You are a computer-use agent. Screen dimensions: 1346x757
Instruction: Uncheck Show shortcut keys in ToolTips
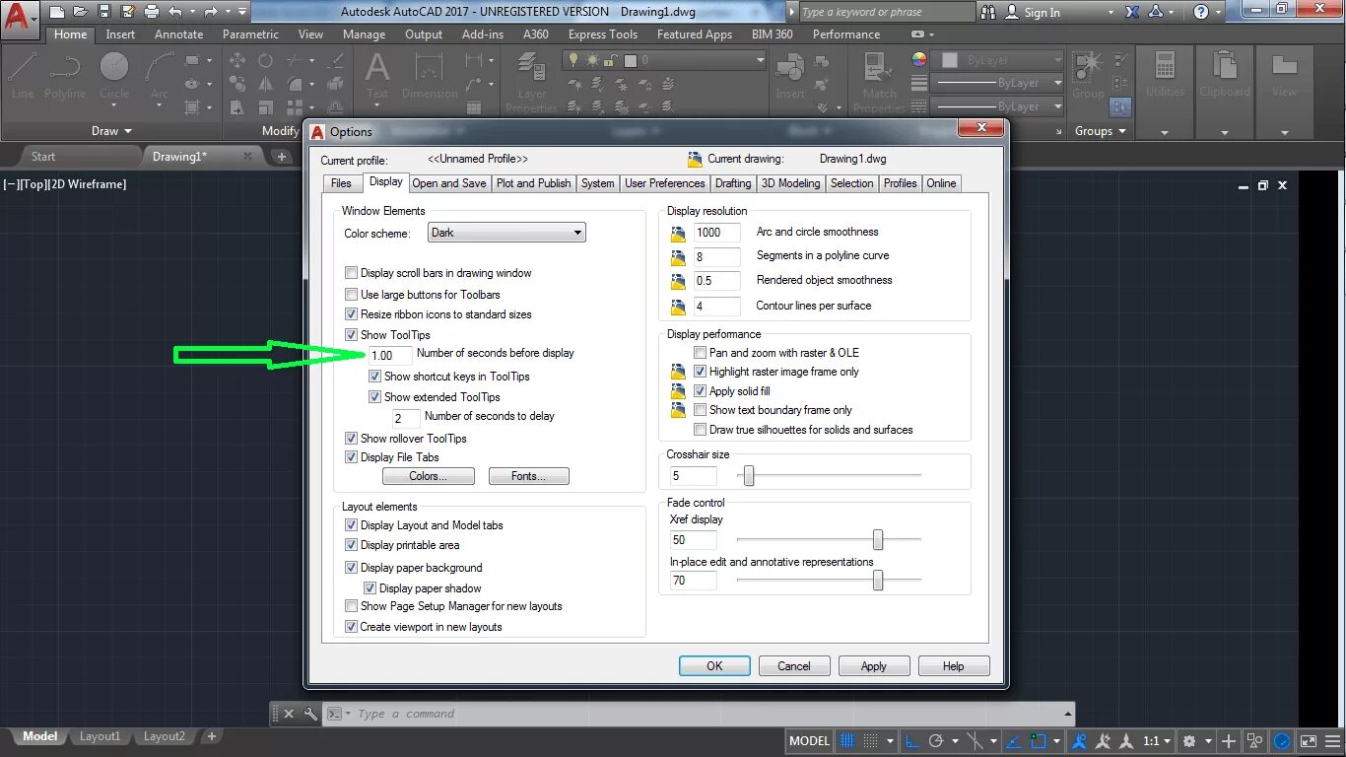click(x=375, y=377)
